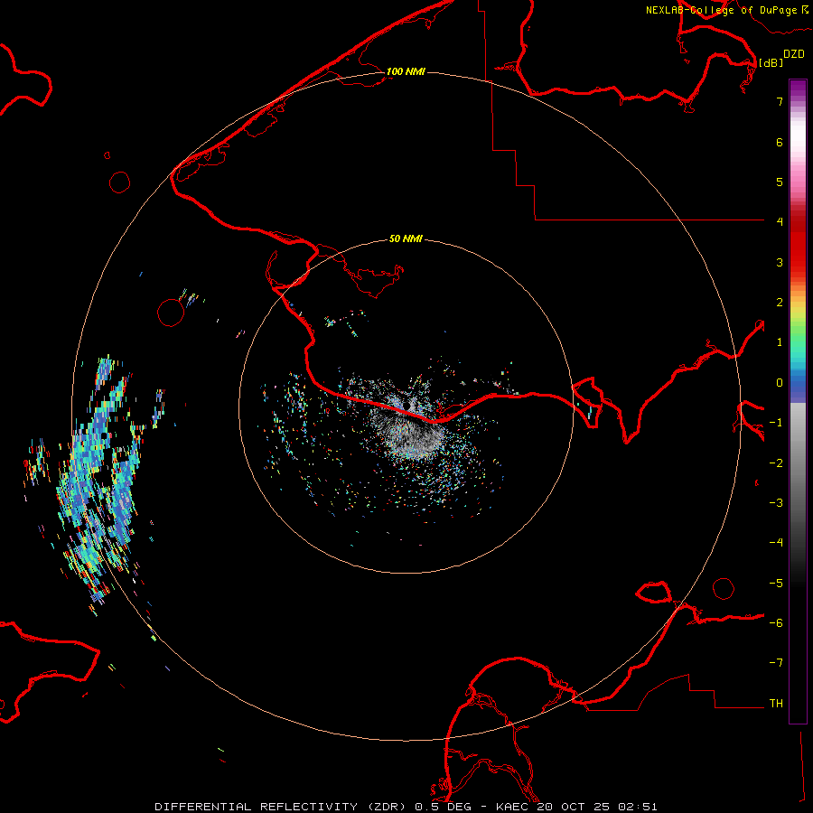This screenshot has height=813, width=813.
Task: Click the purple top band of the color bar
Action: point(798,89)
